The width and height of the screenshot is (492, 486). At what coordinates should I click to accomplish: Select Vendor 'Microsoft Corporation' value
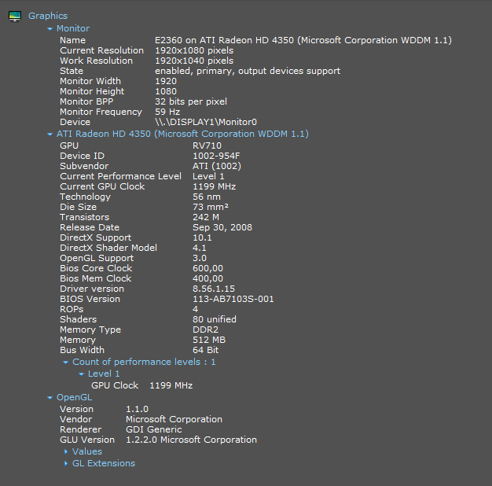point(174,419)
